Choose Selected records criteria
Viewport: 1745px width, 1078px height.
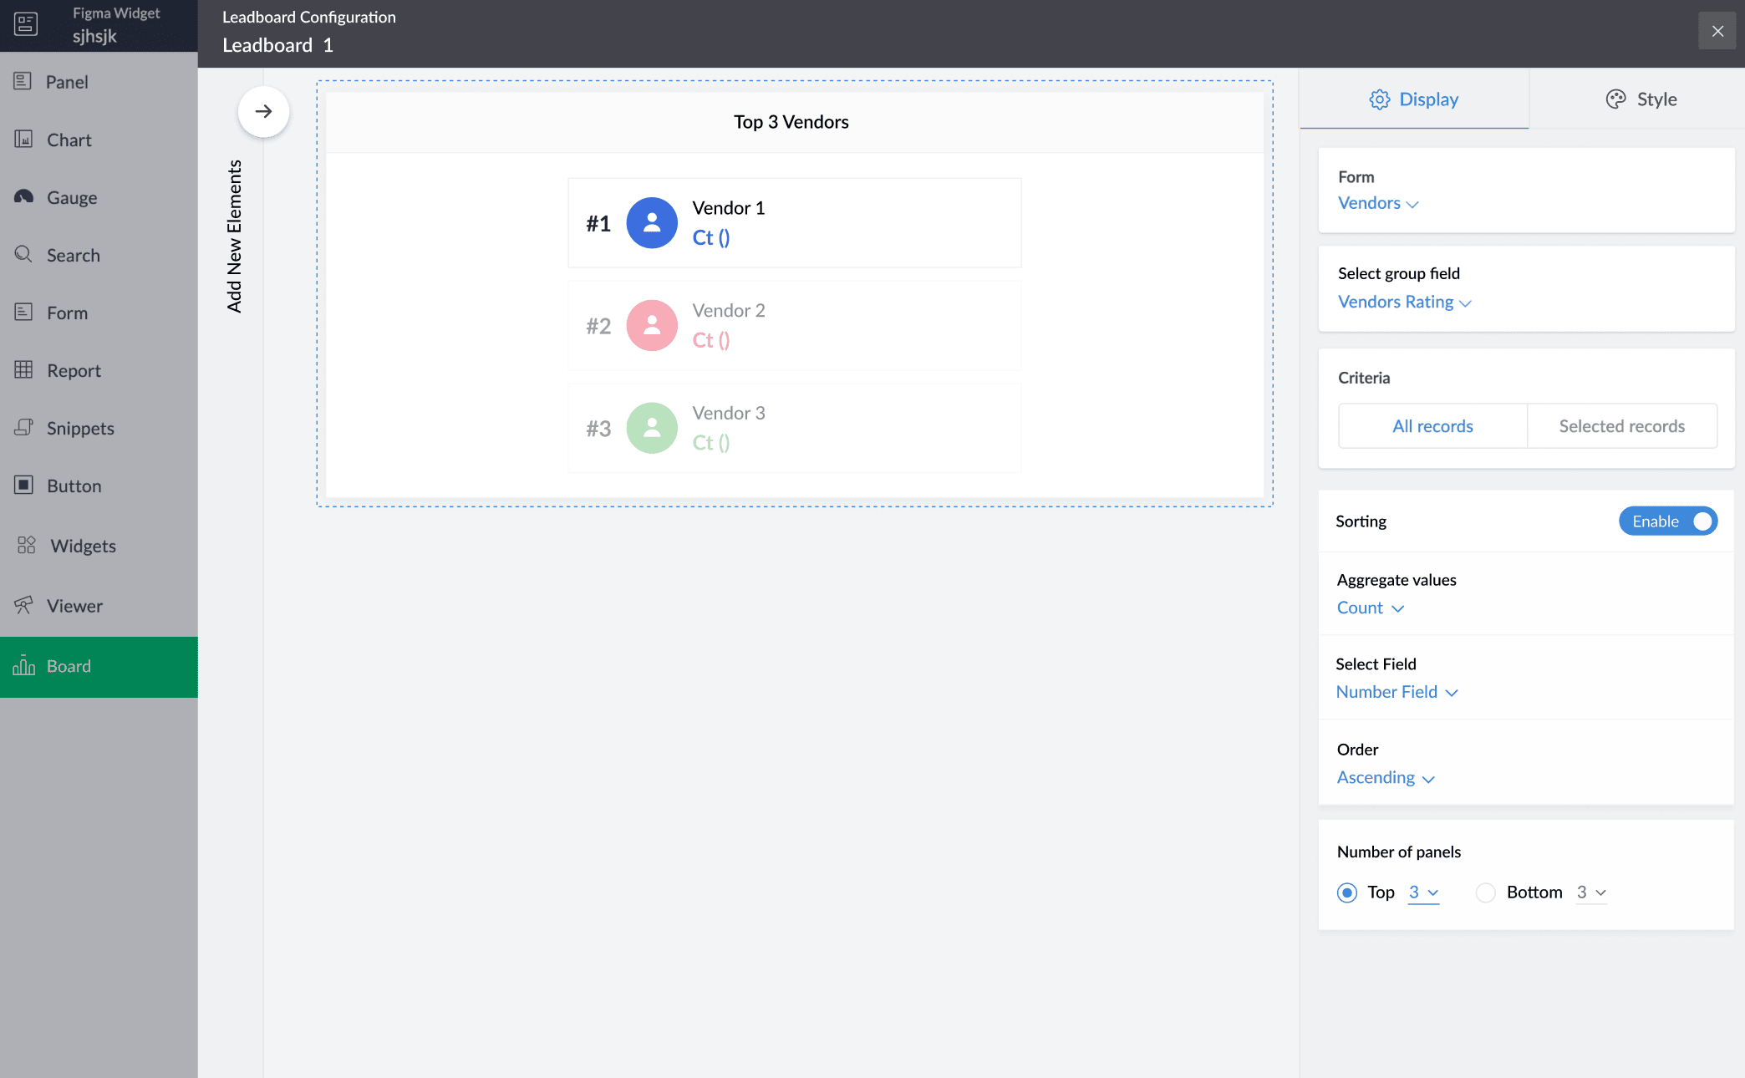[1621, 426]
